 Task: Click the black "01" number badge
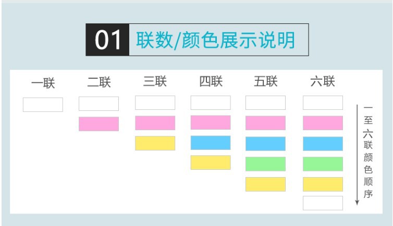pos(107,40)
